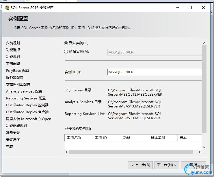This screenshot has width=214, height=177.
Task: Click the instance ID input field
Action: click(x=155, y=72)
